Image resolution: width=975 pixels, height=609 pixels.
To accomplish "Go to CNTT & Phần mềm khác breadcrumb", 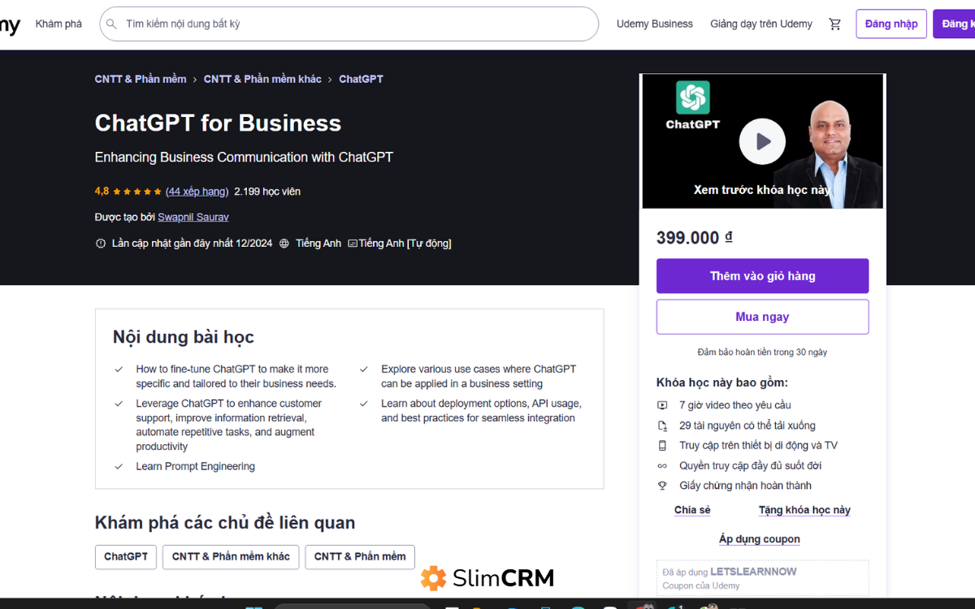I will (262, 80).
